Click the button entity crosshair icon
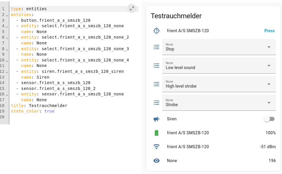The width and height of the screenshot is (282, 174). click(157, 31)
